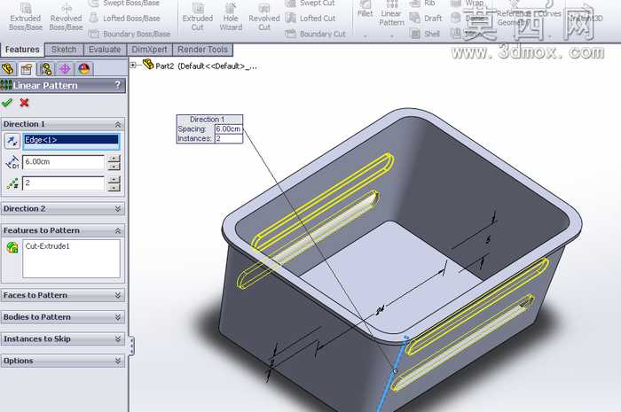The image size is (621, 412).
Task: Decrease number of instances arrow
Action: 114,188
